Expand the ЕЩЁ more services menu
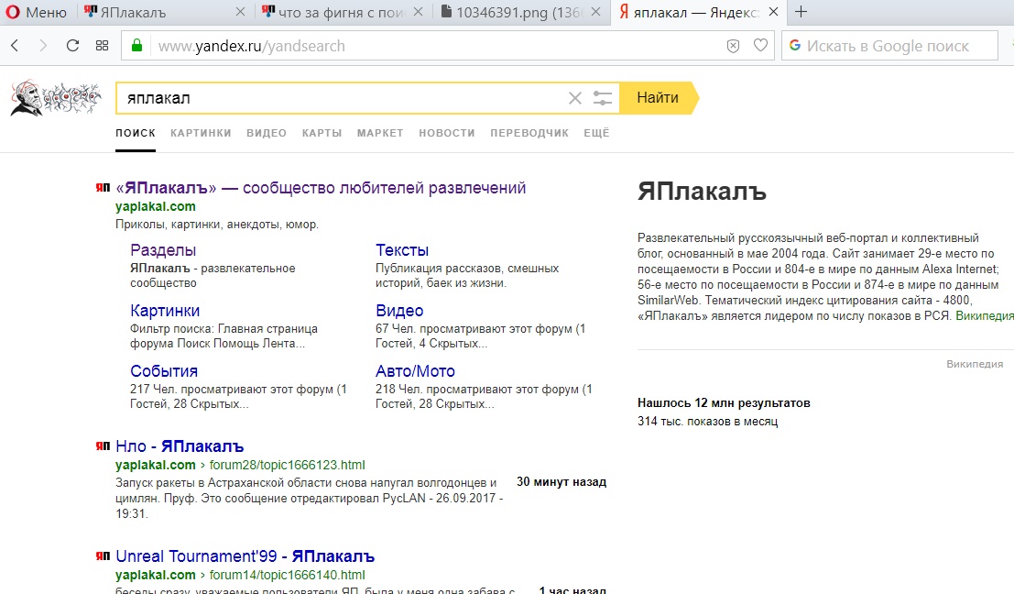This screenshot has height=594, width=1014. pos(596,133)
